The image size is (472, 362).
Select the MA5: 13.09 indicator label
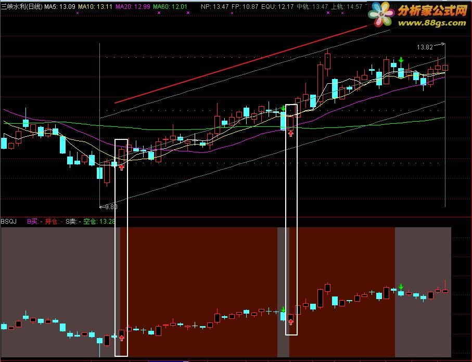(x=60, y=6)
